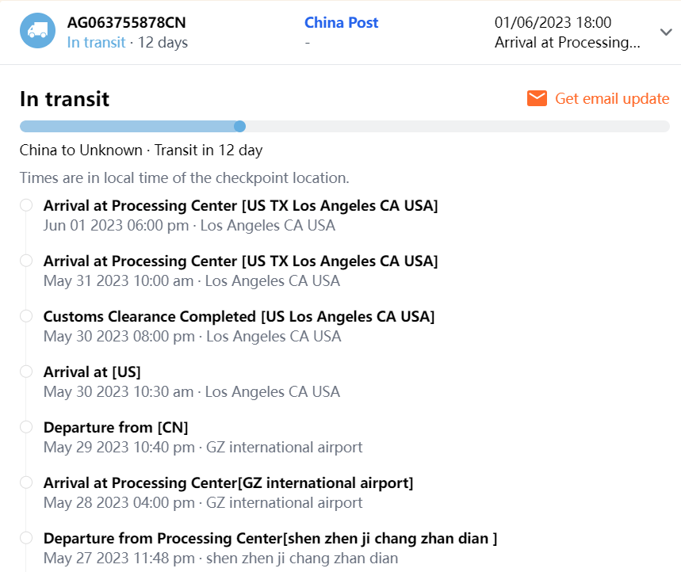Click the Arrival at [US] timeline marker
The width and height of the screenshot is (681, 572).
(26, 372)
